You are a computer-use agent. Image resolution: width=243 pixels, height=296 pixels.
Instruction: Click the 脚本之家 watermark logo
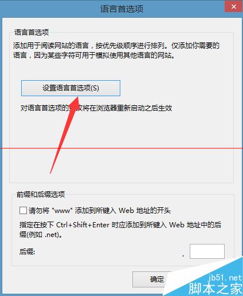click(x=215, y=289)
